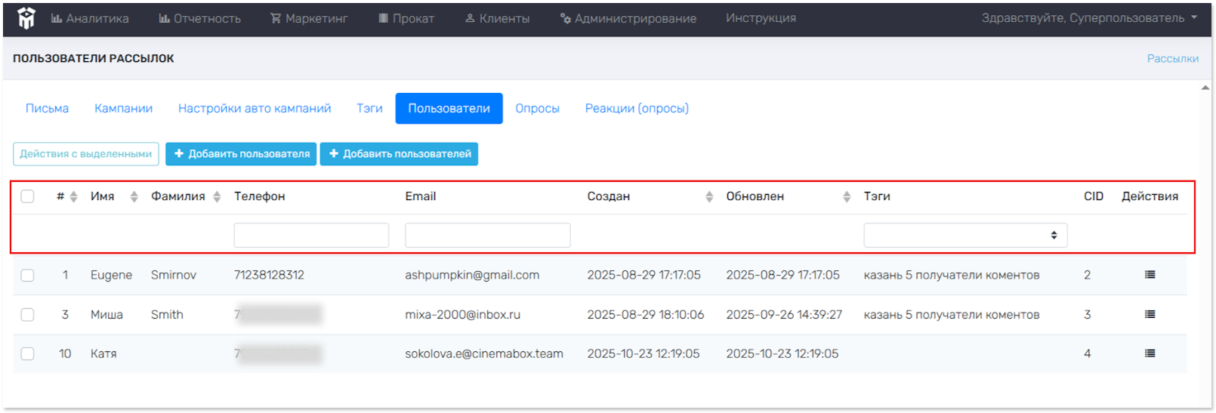Check the checkbox for Eugene Smirnov
The width and height of the screenshot is (1216, 413).
point(28,275)
